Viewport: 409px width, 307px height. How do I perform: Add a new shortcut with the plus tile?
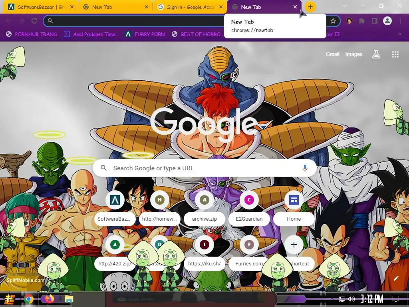[294, 245]
